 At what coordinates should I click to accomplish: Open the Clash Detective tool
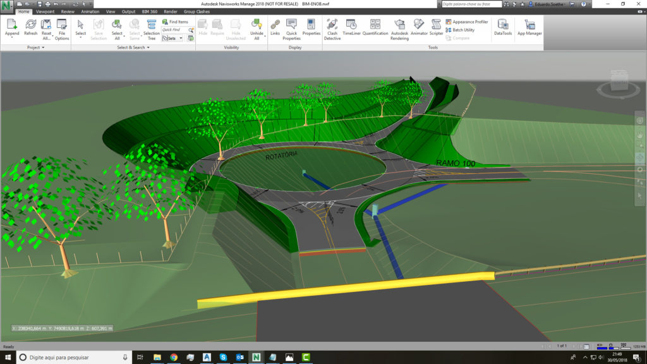click(332, 29)
